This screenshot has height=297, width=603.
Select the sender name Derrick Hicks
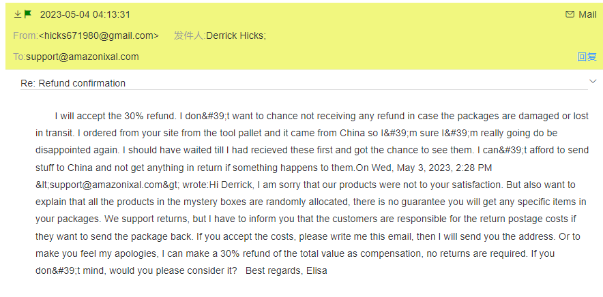[235, 35]
